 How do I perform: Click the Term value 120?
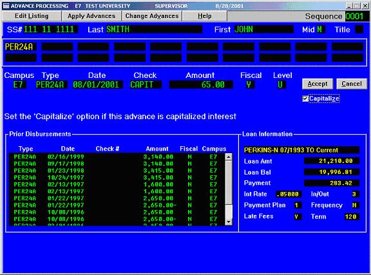tap(352, 216)
